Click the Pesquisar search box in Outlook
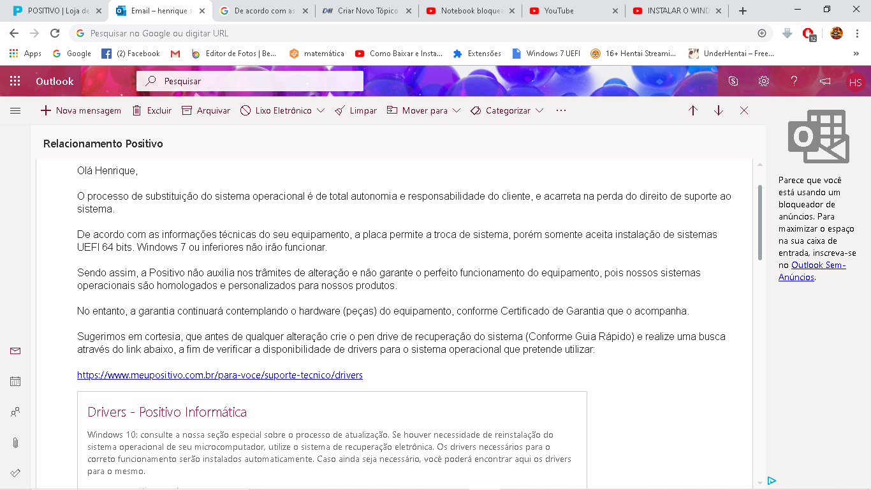 coord(250,81)
